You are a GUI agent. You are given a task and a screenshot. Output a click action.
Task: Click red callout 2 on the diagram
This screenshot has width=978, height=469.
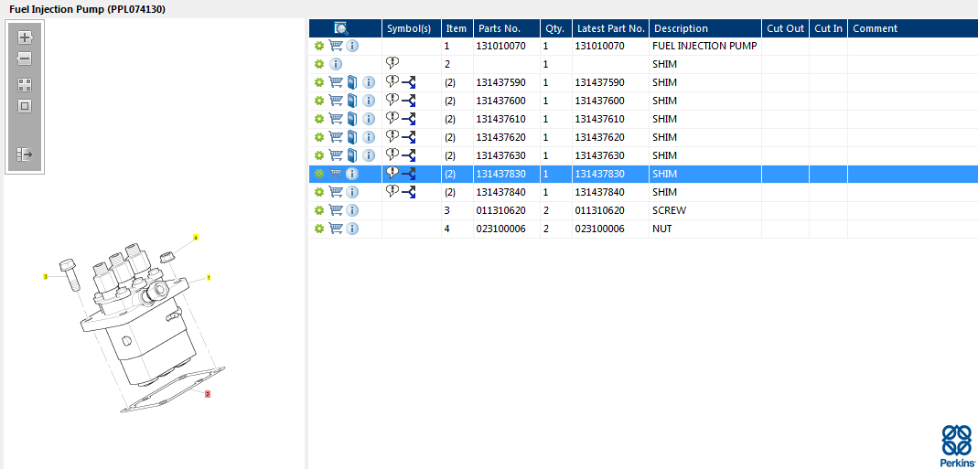point(208,394)
